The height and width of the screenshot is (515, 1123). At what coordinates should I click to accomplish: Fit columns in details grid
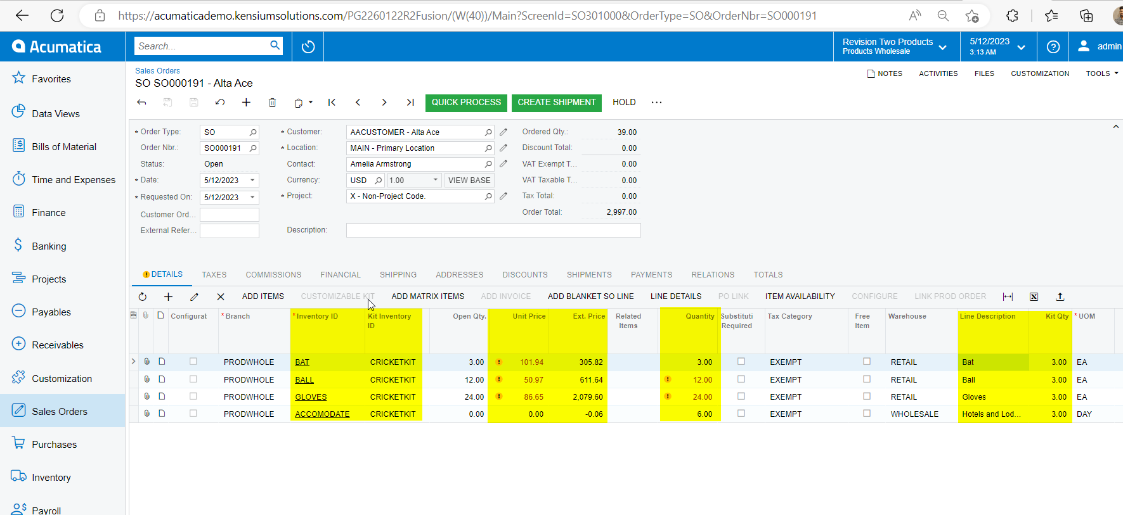click(x=1008, y=296)
